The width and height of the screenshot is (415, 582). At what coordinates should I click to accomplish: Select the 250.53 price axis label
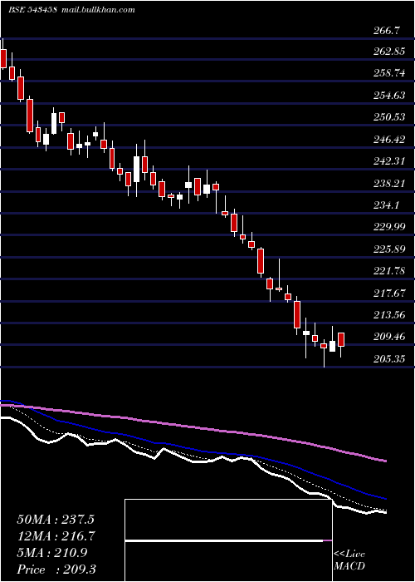pyautogui.click(x=389, y=117)
